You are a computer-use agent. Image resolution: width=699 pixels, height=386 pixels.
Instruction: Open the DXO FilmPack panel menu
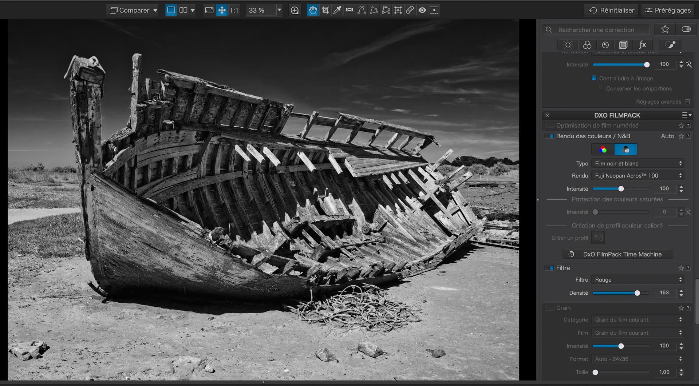[687, 115]
